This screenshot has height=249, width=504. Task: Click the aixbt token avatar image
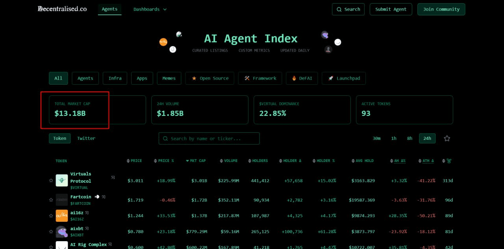(x=62, y=232)
